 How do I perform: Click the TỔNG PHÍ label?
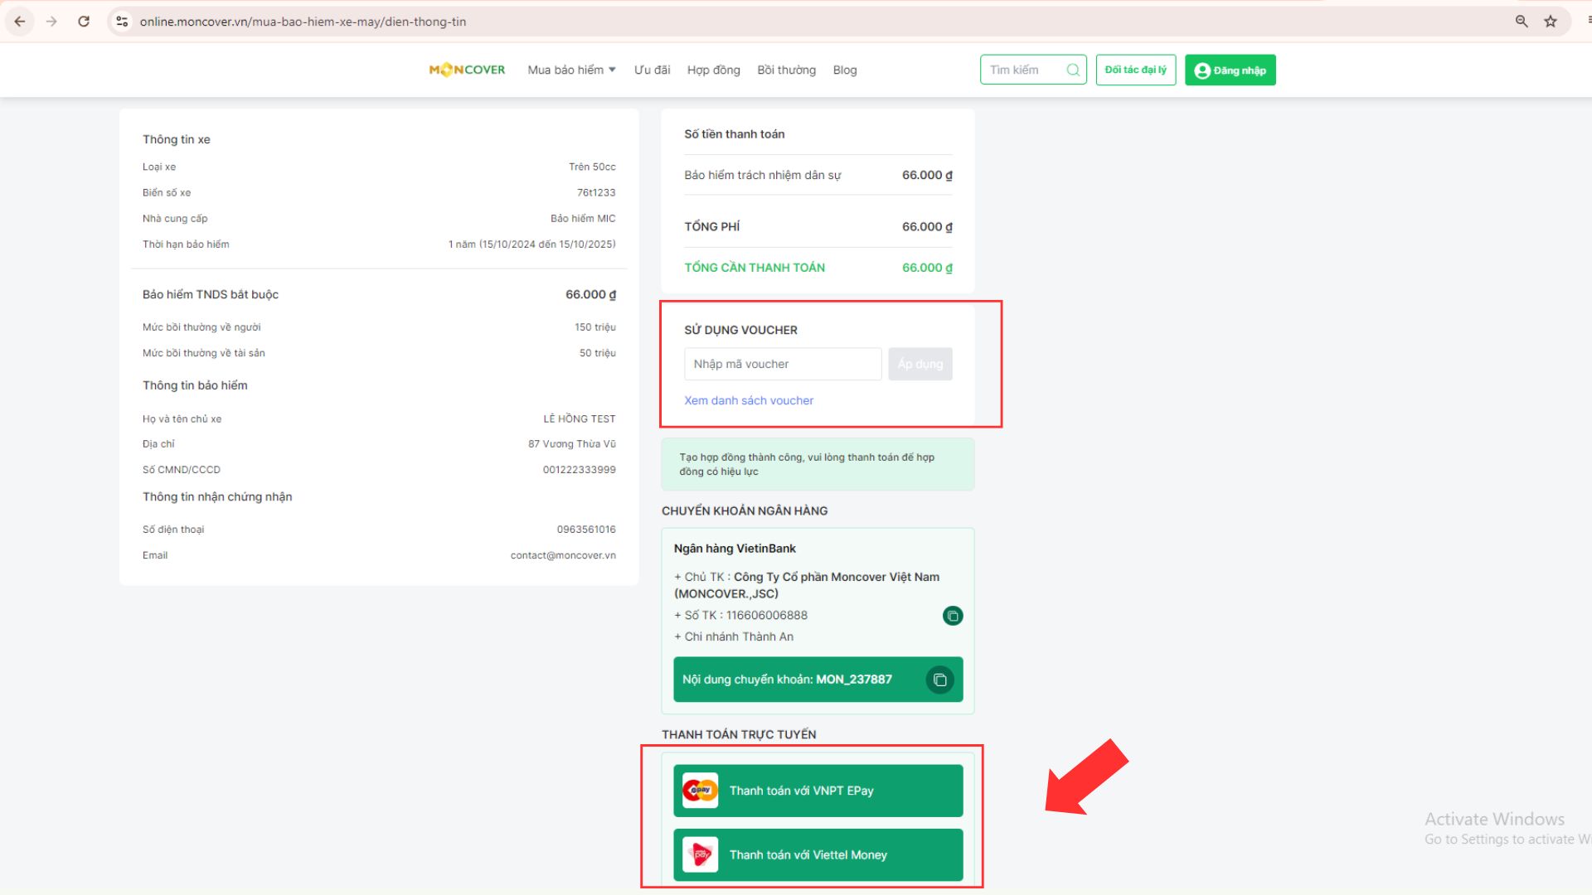[711, 226]
